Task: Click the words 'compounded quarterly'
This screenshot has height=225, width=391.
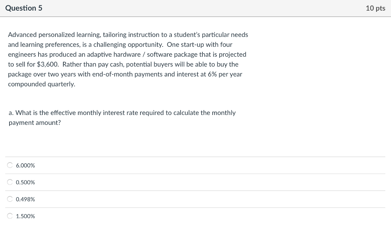Action: tap(41, 84)
